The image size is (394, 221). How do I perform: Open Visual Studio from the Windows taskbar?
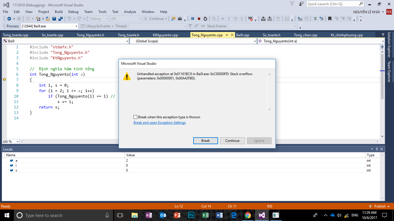262,215
